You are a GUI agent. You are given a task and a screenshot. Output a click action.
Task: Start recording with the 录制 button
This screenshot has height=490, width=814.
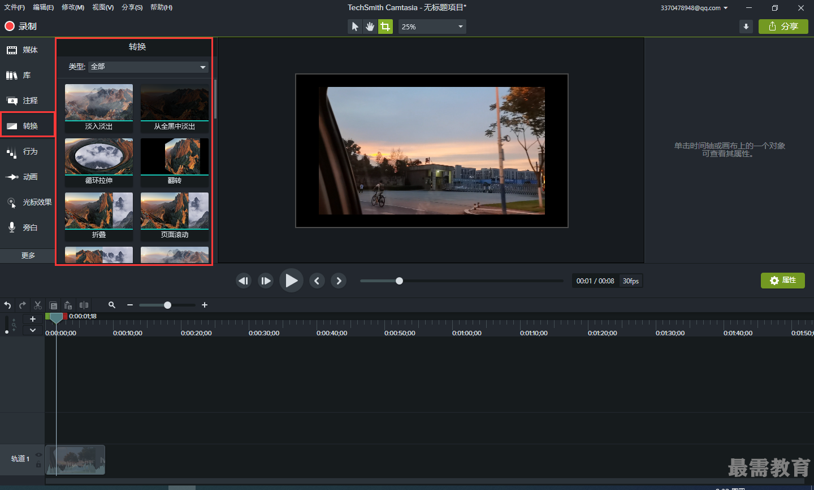(21, 26)
